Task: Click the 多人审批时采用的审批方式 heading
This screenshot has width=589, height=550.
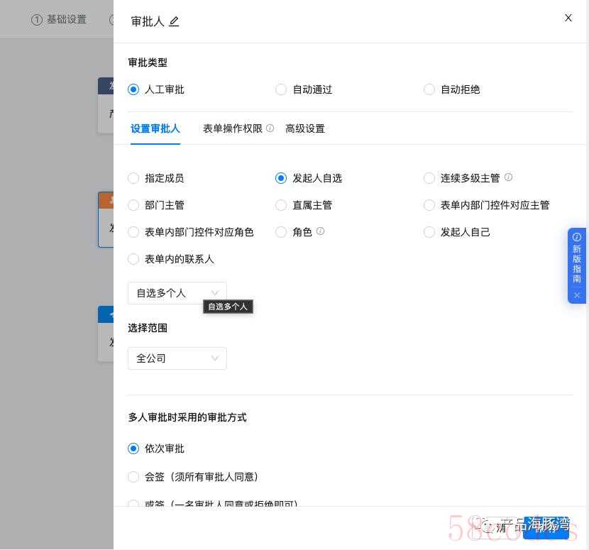Action: (187, 417)
